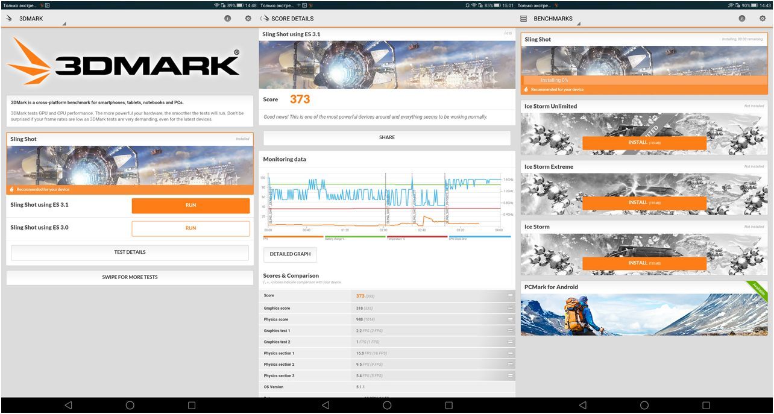The width and height of the screenshot is (774, 414).
Task: Tap the info icon in the 3DMARK header
Action: (227, 19)
